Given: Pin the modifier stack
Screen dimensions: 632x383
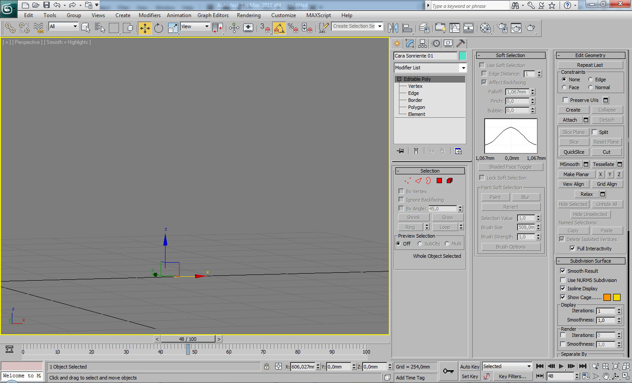Looking at the screenshot, I should tap(401, 151).
